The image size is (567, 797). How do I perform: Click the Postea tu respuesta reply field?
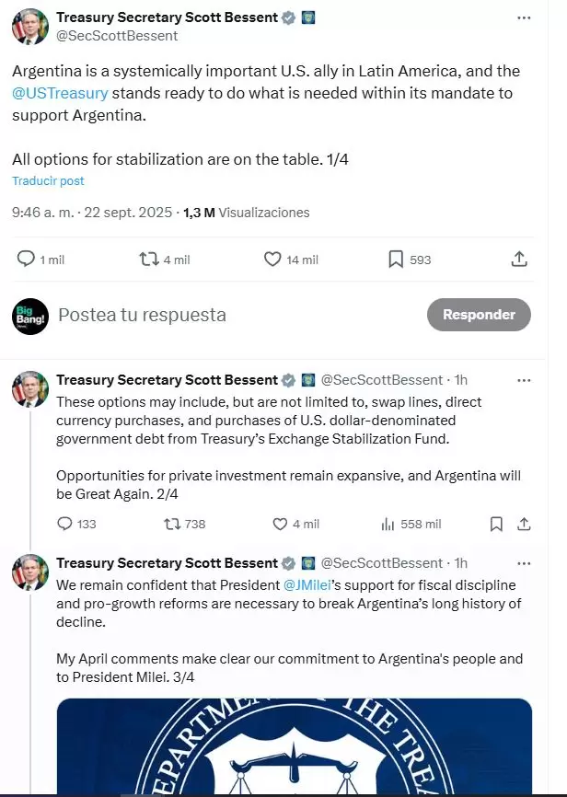click(143, 314)
